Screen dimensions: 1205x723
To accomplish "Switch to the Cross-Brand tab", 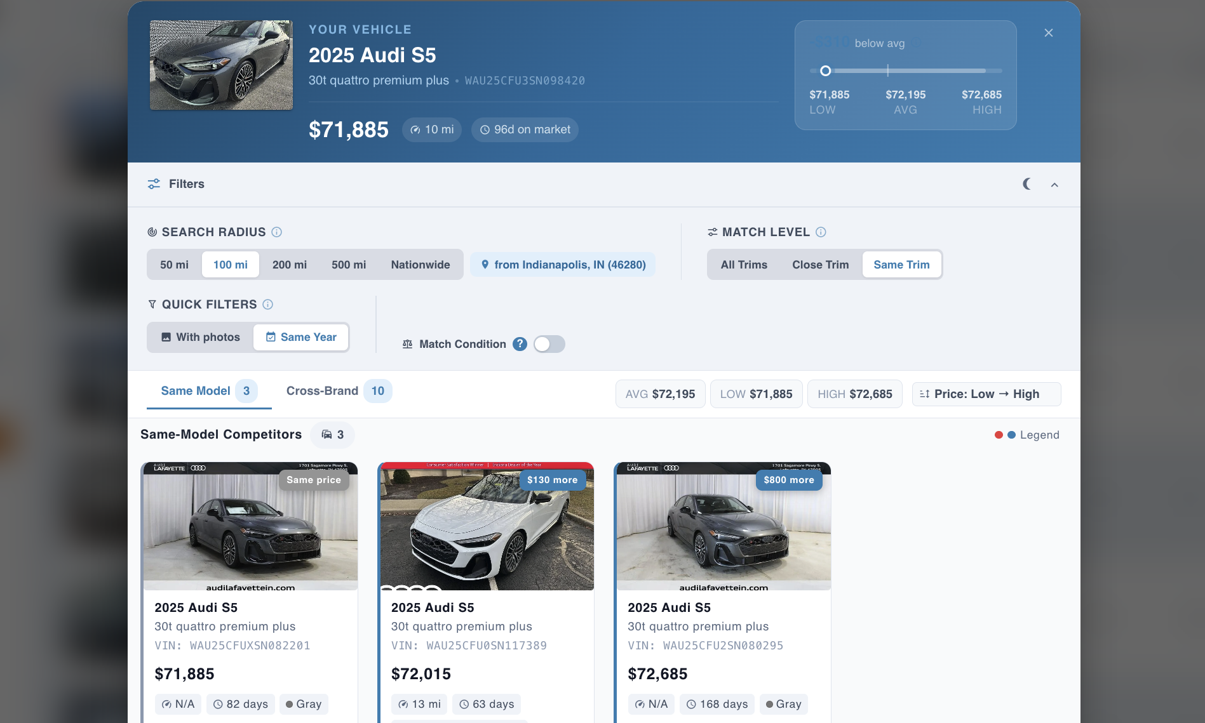I will 338,391.
